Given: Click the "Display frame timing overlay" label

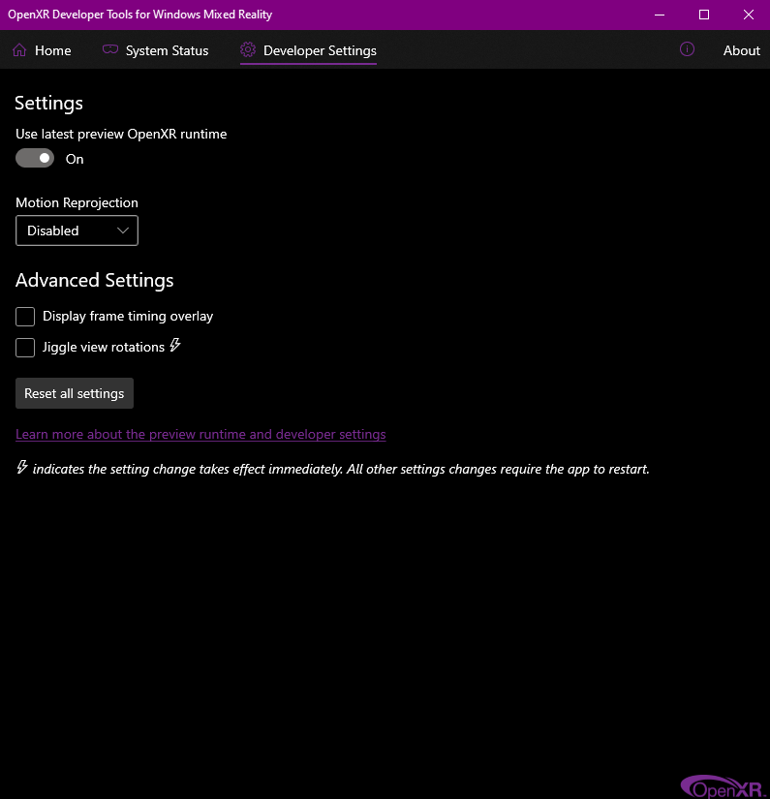Looking at the screenshot, I should pyautogui.click(x=128, y=316).
